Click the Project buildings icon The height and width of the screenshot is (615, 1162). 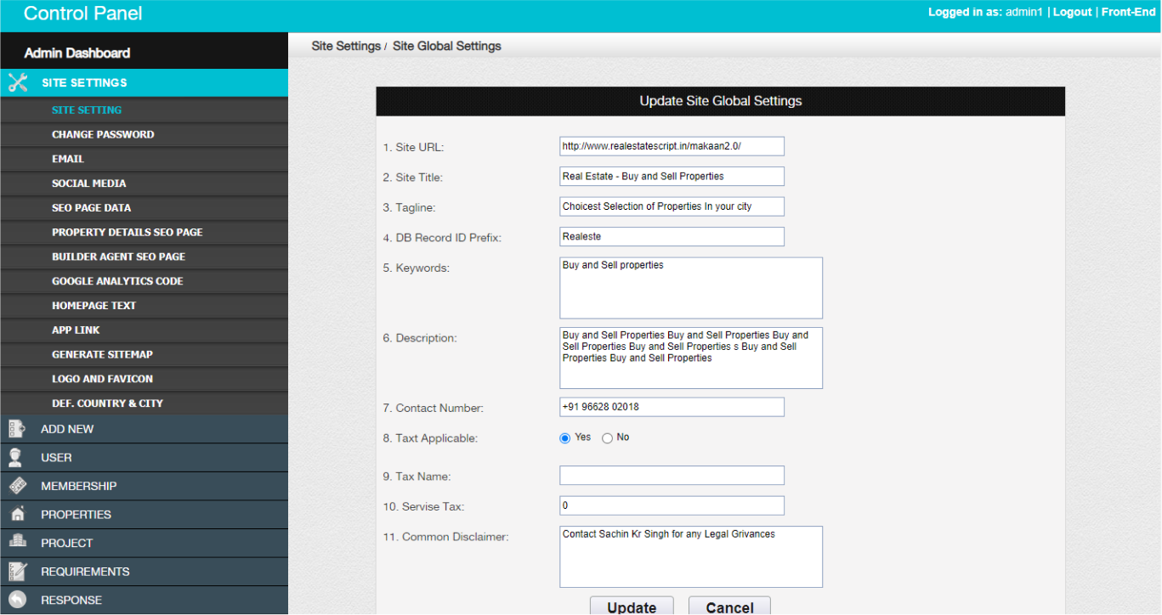pyautogui.click(x=17, y=543)
